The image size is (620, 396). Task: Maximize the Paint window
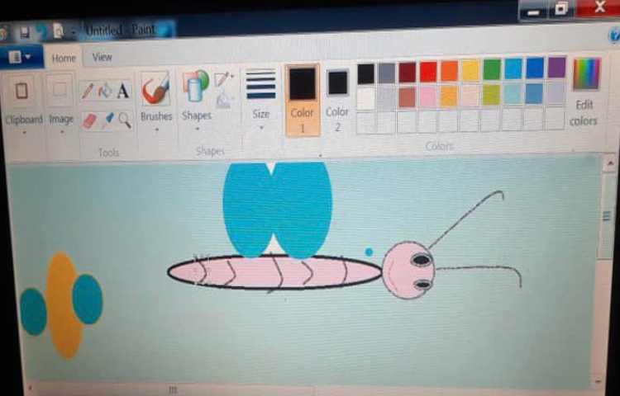click(x=562, y=9)
